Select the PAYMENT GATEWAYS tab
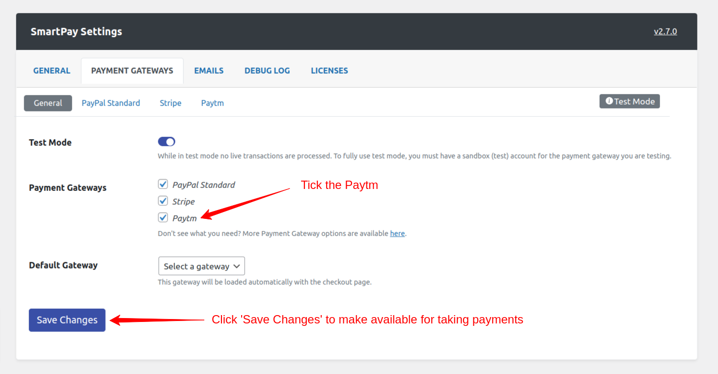This screenshot has width=718, height=374. click(132, 71)
